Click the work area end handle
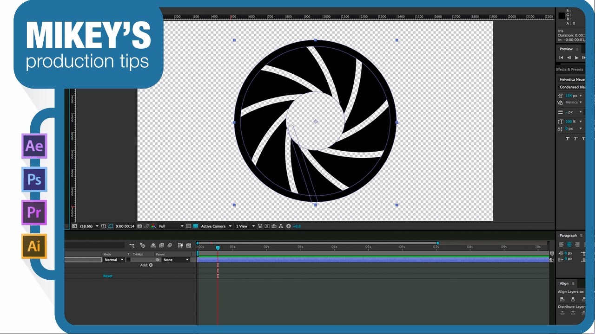Viewport: 595px width, 334px height. click(437, 243)
